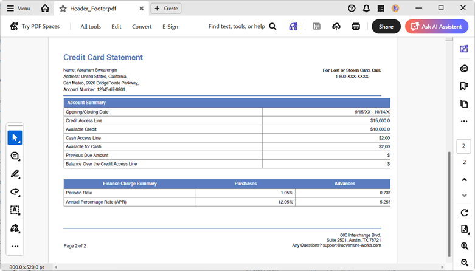The width and height of the screenshot is (475, 271).
Task: Toggle the star on Header_Footer.pdf tab
Action: (x=63, y=9)
